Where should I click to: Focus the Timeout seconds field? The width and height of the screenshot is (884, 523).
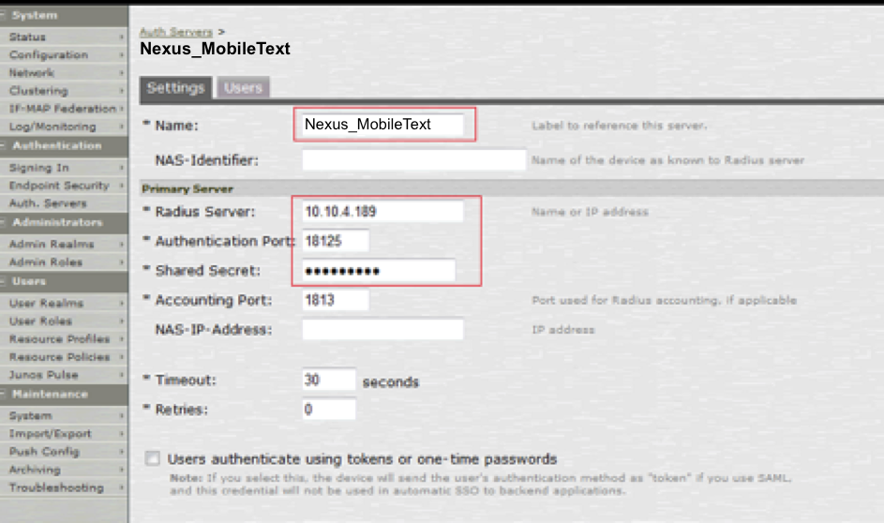click(328, 381)
